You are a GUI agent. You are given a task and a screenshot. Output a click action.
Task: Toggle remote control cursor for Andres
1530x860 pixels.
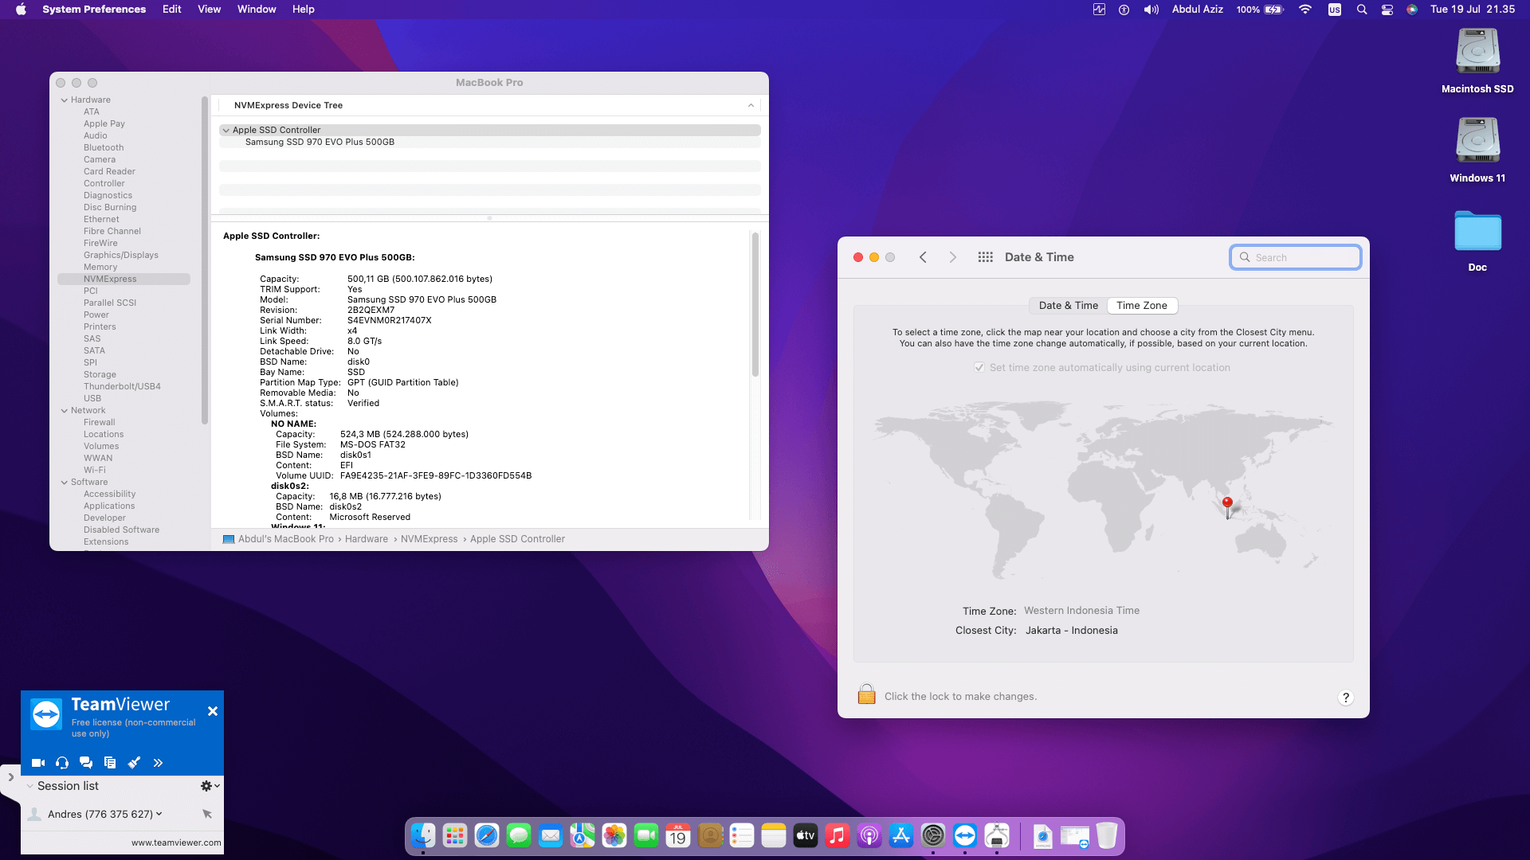(207, 814)
